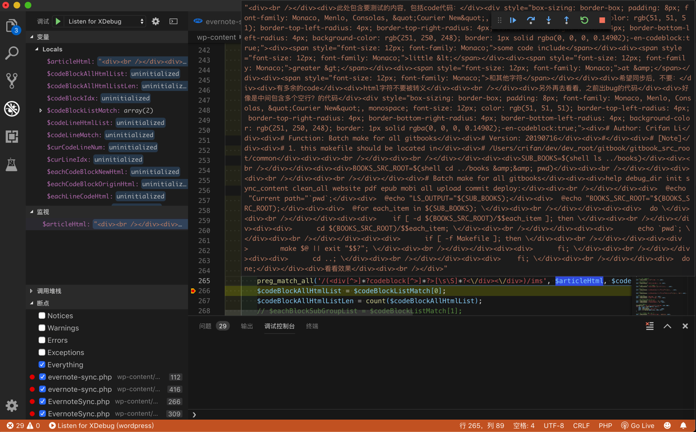Click the Step Over debug icon

click(531, 21)
